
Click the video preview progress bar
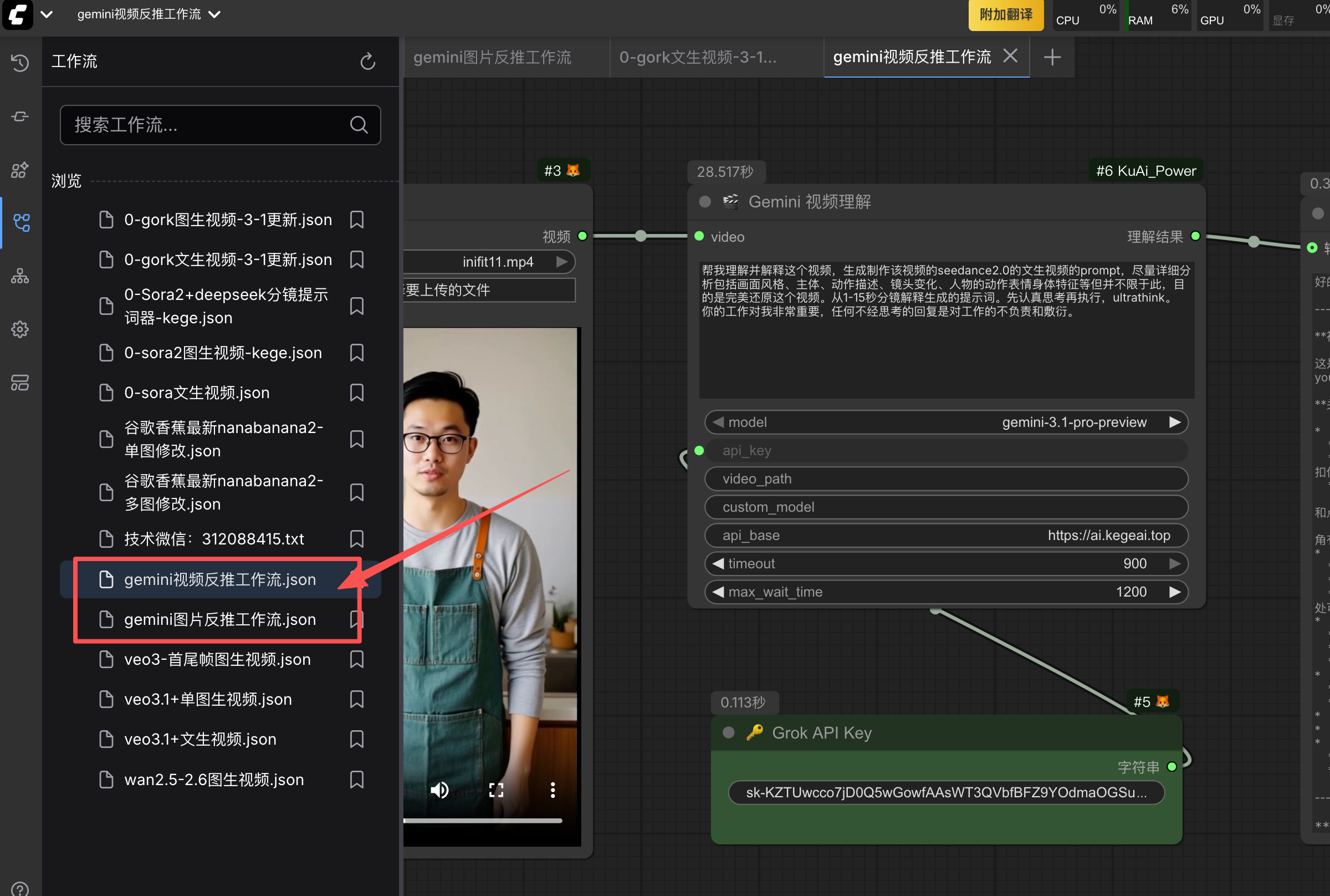(483, 821)
